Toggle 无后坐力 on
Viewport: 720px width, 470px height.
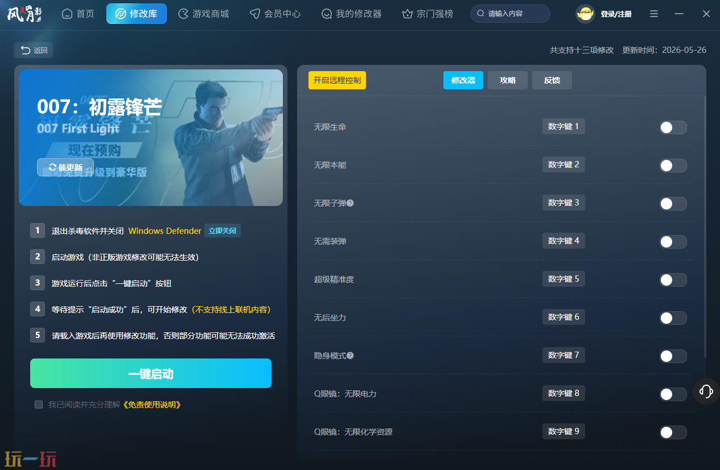[x=673, y=318]
